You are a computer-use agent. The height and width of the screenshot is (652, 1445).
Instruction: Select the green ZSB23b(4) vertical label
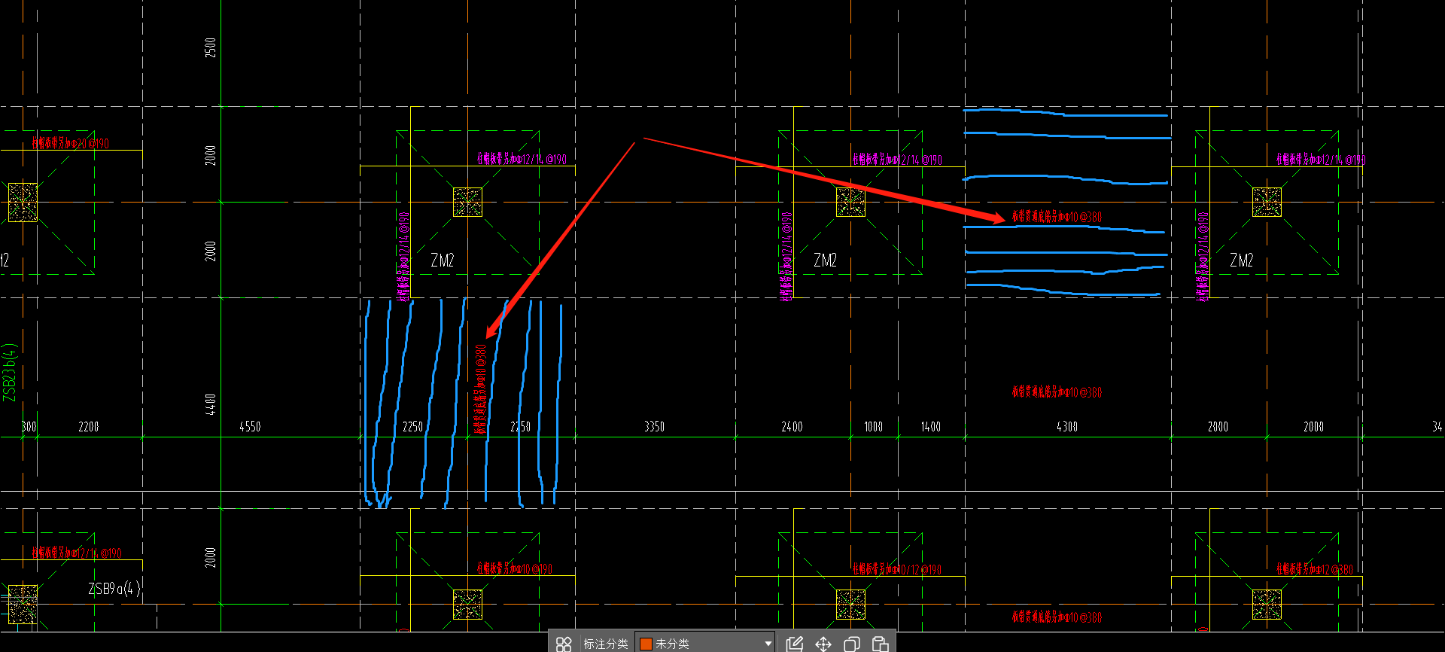pos(10,373)
